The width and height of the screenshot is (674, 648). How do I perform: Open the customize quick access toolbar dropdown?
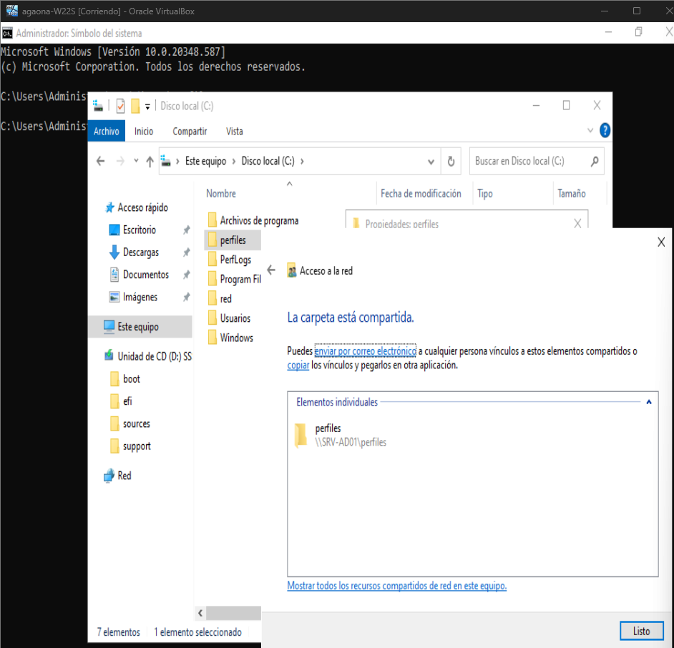click(x=148, y=106)
